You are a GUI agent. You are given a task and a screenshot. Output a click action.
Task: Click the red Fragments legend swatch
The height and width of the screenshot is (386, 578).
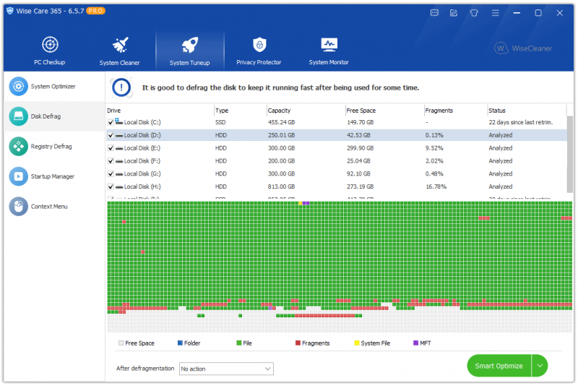(298, 343)
